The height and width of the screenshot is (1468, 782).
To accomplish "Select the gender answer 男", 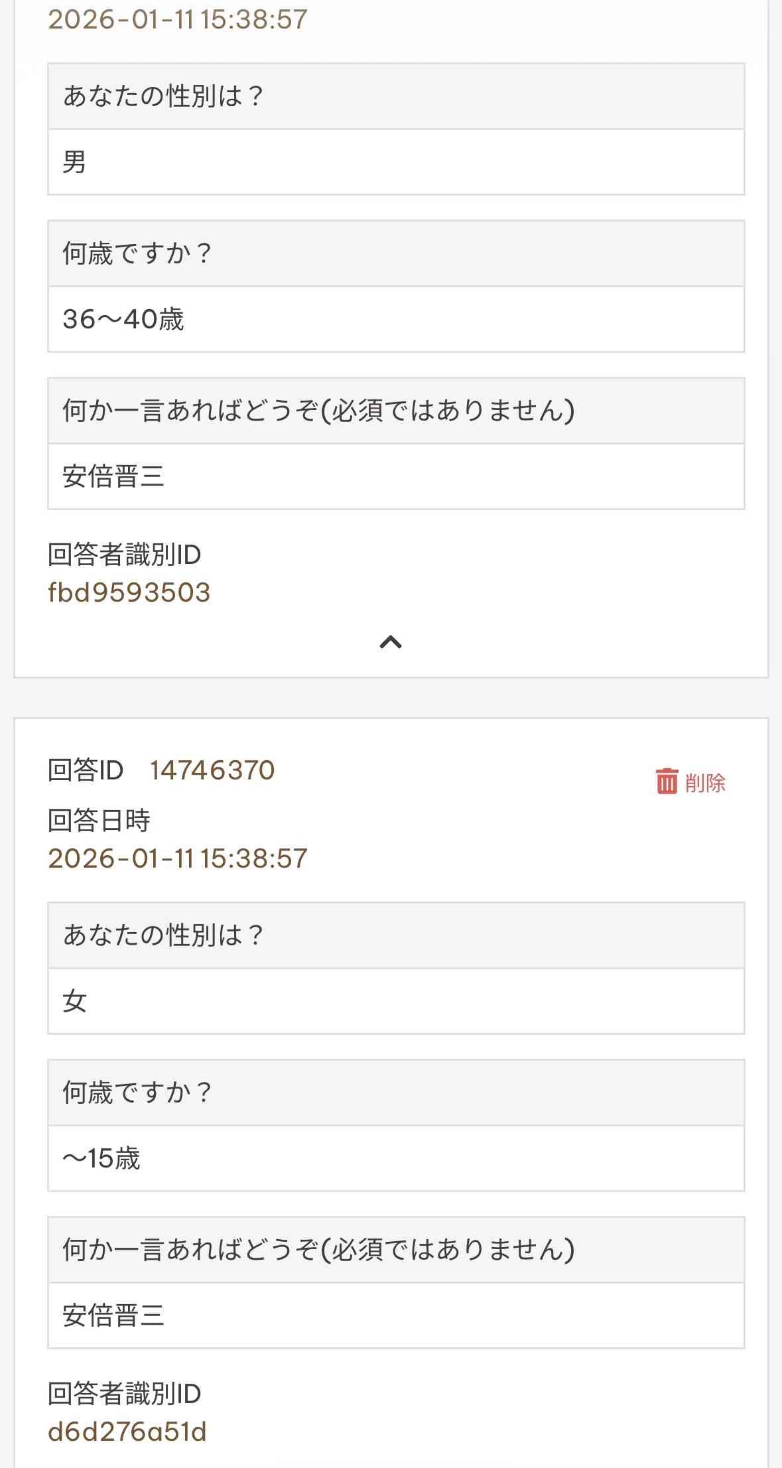I will click(74, 162).
